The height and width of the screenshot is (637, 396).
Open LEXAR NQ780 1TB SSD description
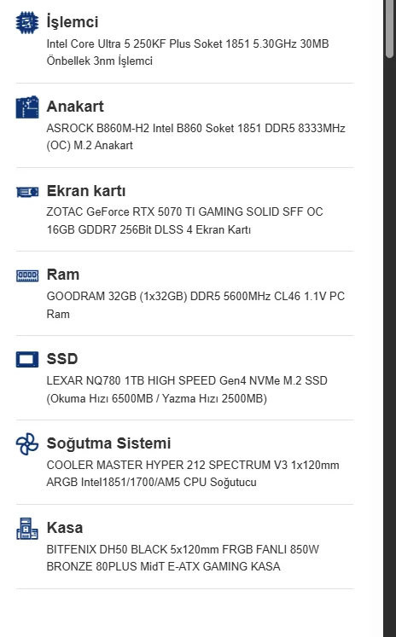187,390
